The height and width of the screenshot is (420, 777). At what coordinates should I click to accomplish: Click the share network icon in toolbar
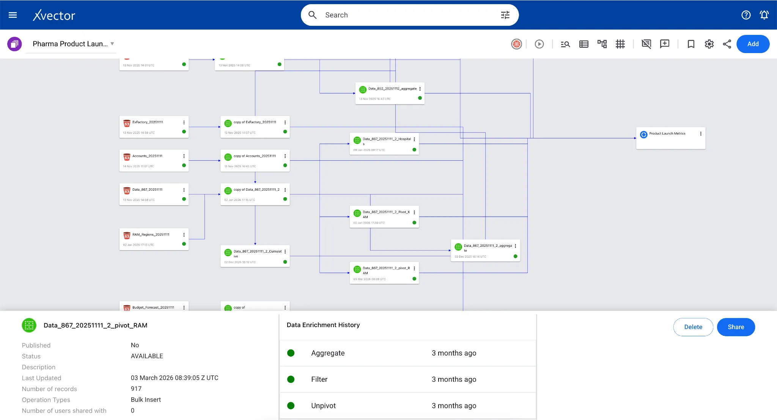click(x=727, y=44)
